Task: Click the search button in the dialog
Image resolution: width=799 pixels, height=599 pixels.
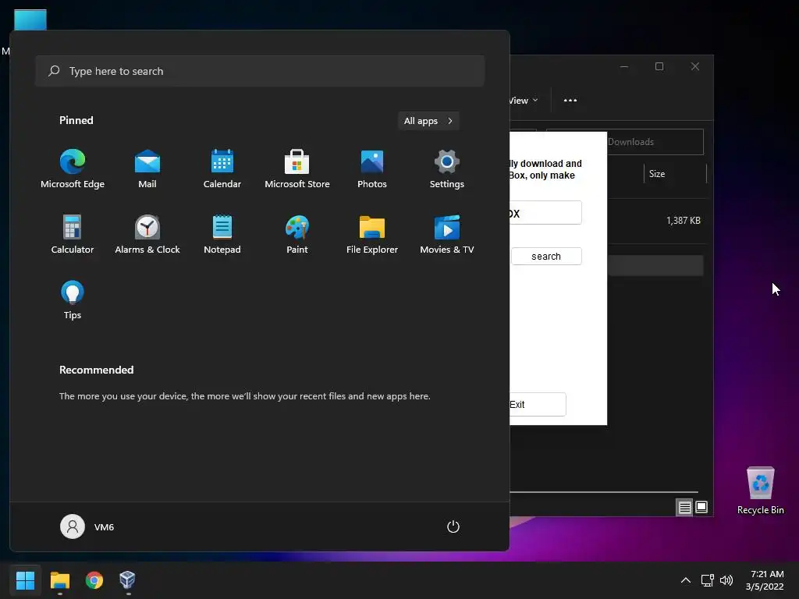Action: (x=546, y=256)
